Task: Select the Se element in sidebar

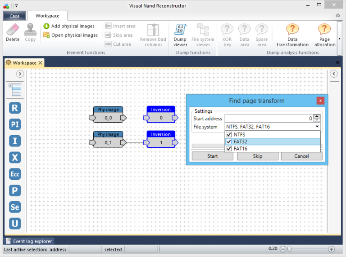Action: click(15, 207)
